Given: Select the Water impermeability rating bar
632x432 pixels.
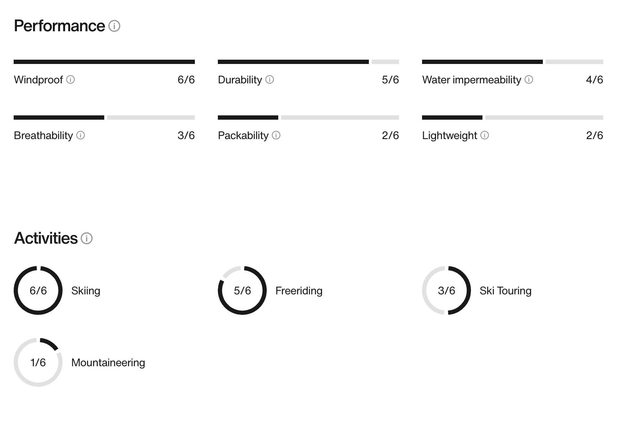Looking at the screenshot, I should (513, 62).
